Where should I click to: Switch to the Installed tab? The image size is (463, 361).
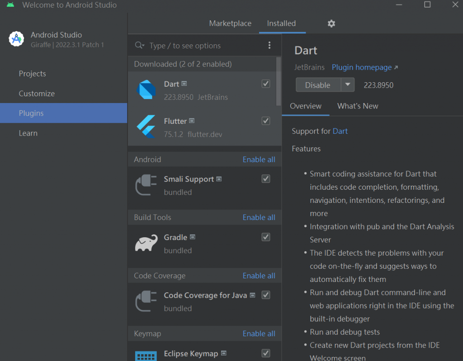pos(281,23)
